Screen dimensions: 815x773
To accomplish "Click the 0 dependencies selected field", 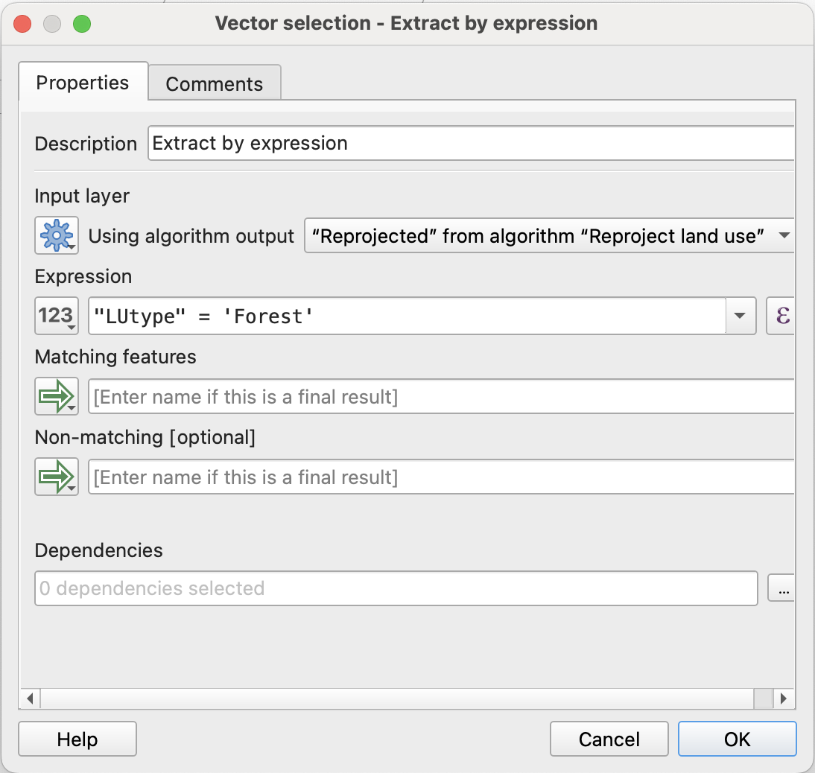I will (396, 588).
